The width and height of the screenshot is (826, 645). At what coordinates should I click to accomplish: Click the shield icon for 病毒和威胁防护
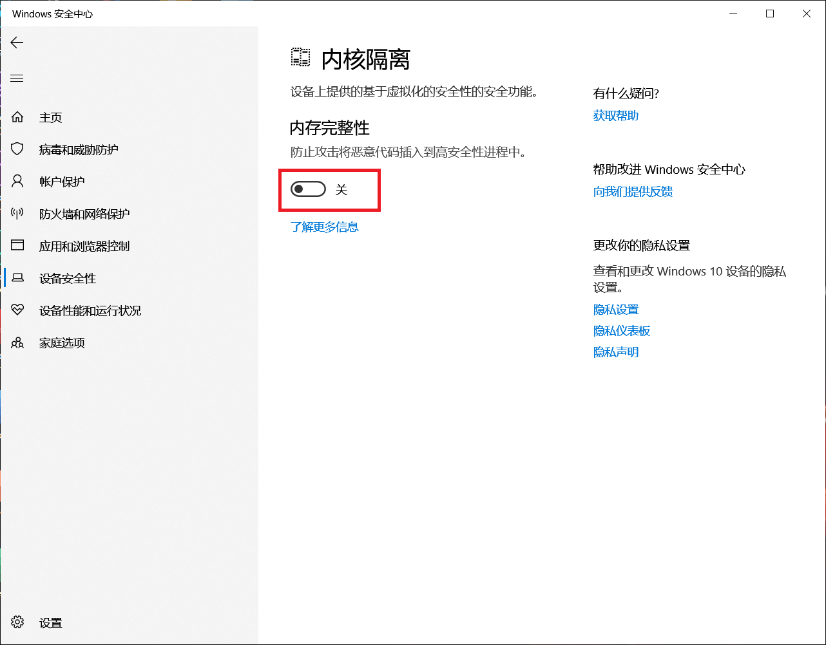tap(17, 149)
